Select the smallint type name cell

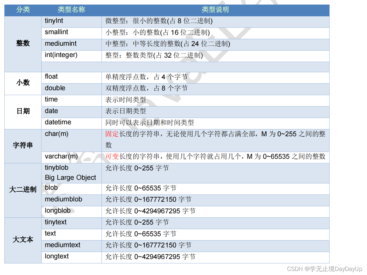[x=72, y=33]
